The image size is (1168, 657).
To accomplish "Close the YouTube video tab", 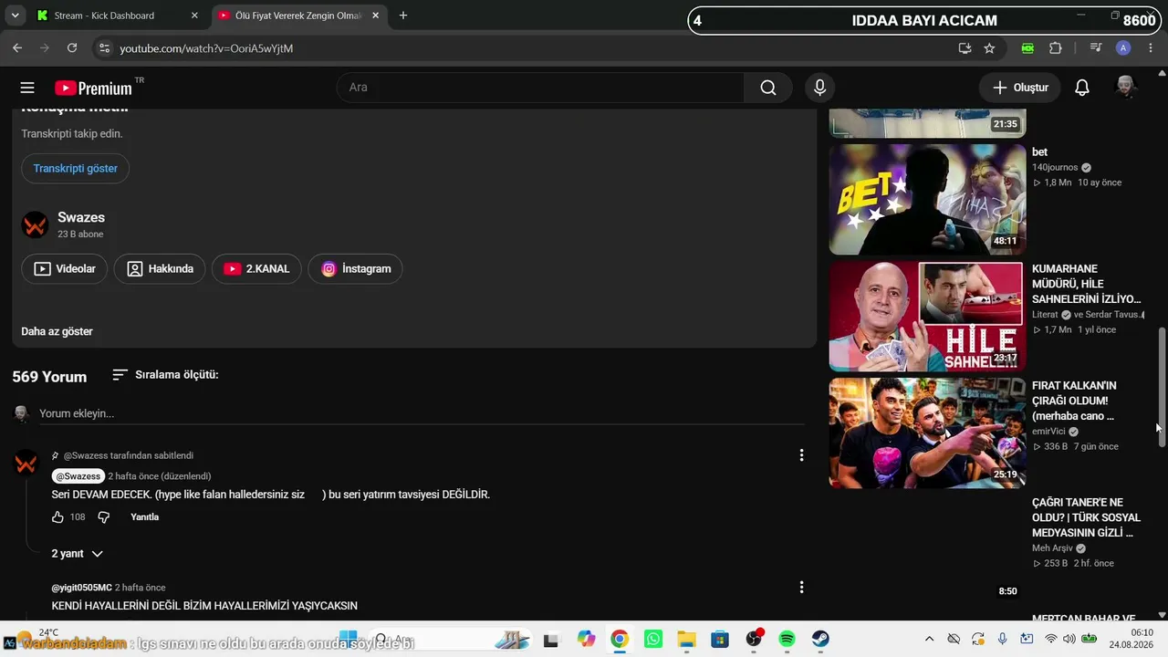I will tap(375, 16).
